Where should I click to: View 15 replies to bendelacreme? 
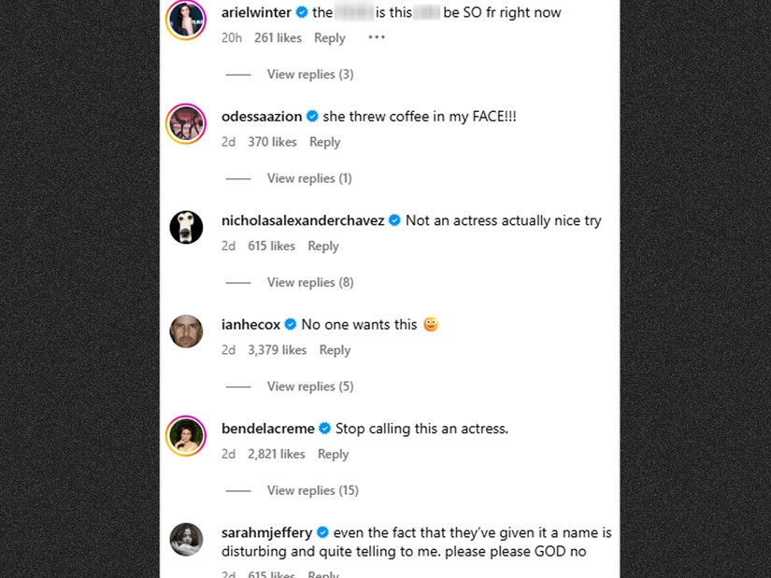click(312, 490)
